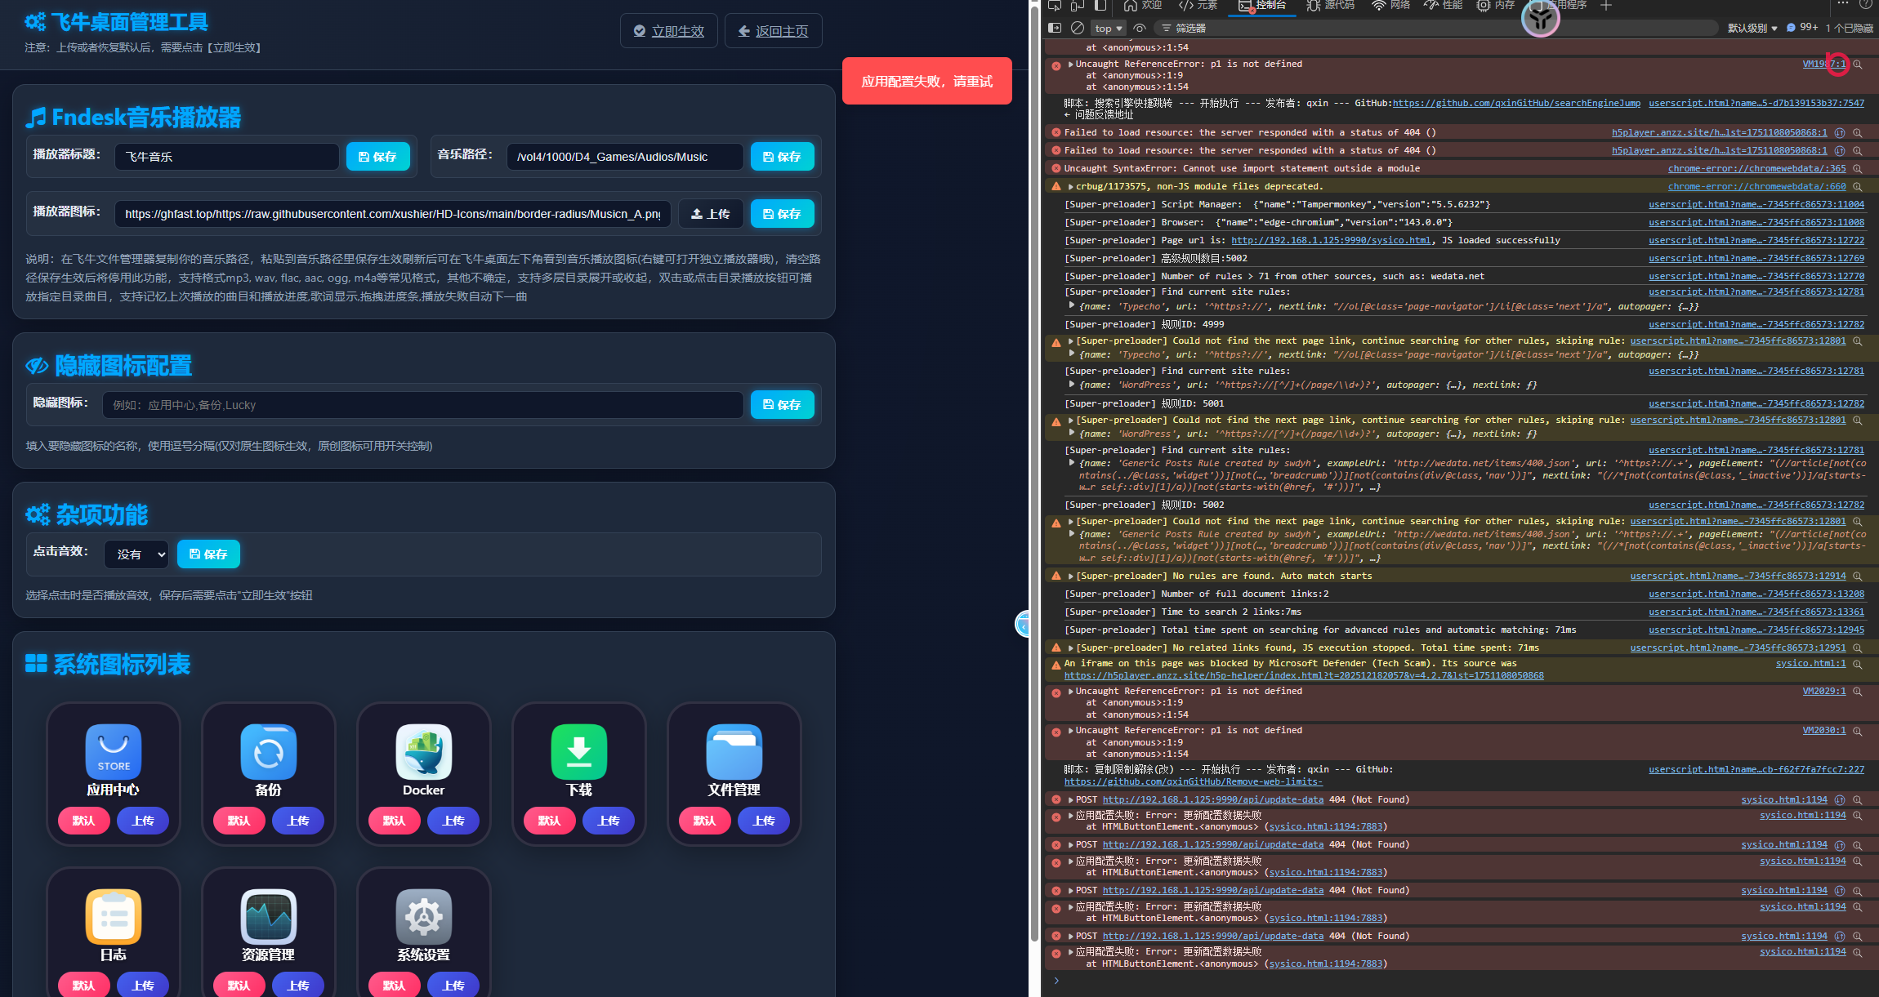This screenshot has height=997, width=1879.
Task: Clear the console with the ban icon
Action: click(x=1078, y=28)
